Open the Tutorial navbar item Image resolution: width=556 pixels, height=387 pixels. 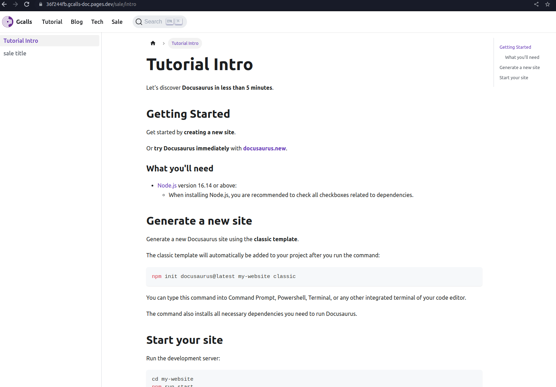[x=52, y=22]
